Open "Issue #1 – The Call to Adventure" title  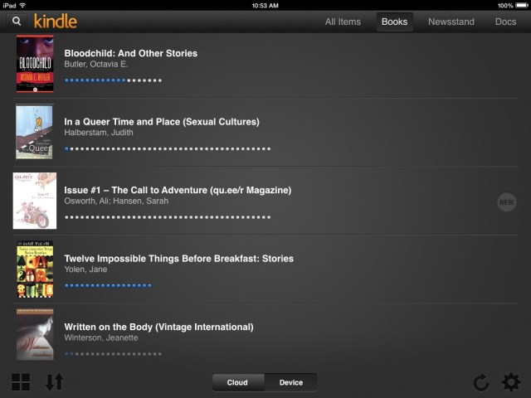coord(178,190)
